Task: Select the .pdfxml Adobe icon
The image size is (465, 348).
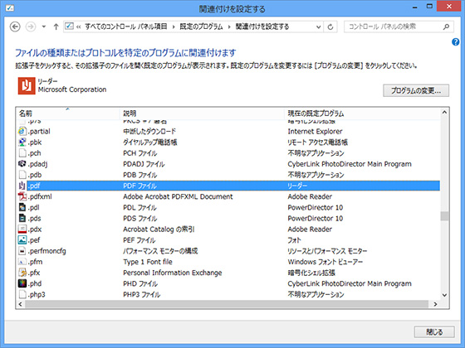Action: tap(22, 196)
